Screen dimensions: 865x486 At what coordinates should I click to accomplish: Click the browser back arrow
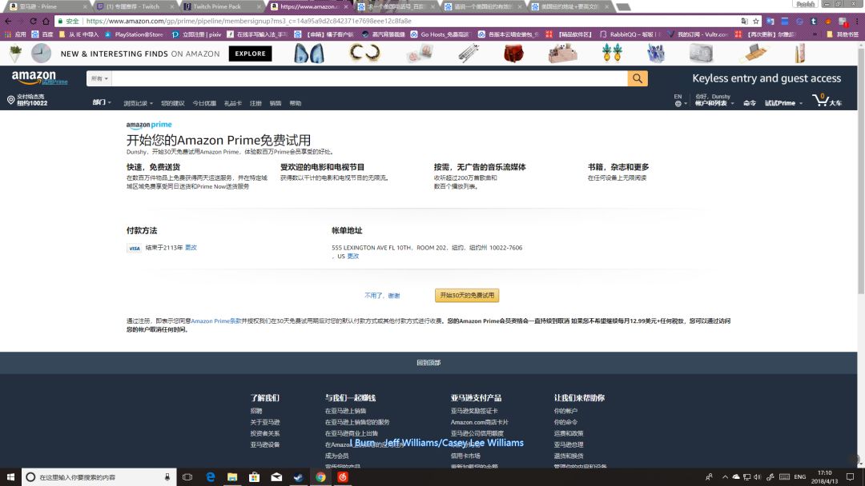click(x=8, y=21)
